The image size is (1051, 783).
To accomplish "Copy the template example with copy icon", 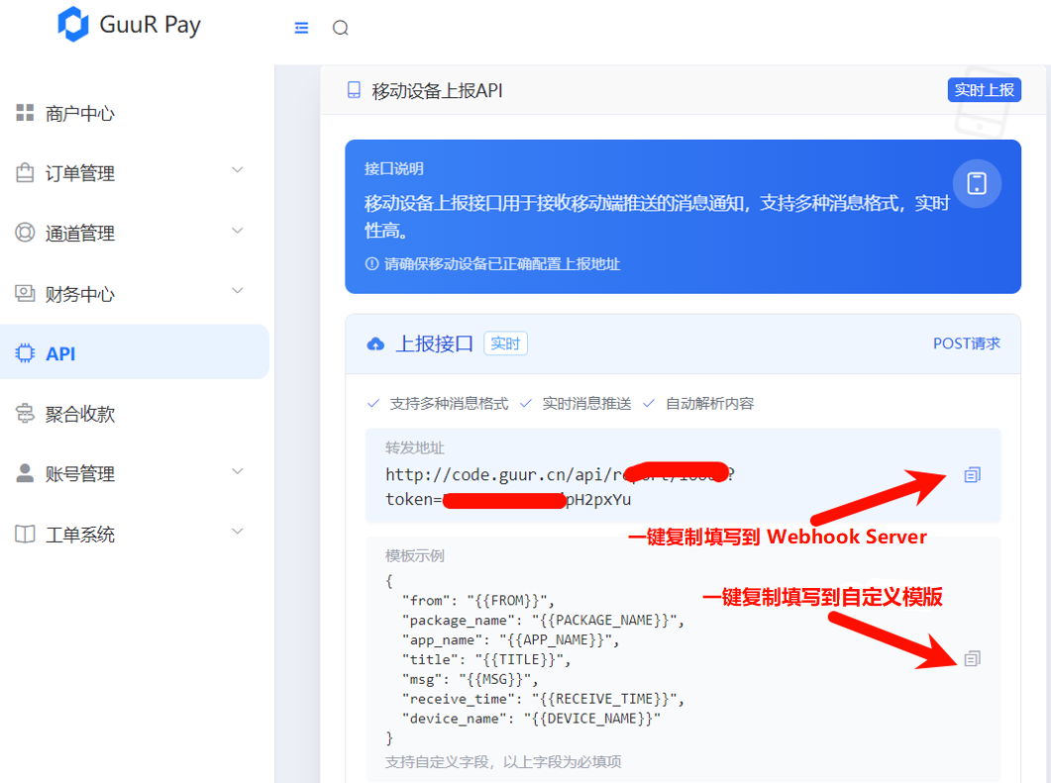I will click(972, 658).
